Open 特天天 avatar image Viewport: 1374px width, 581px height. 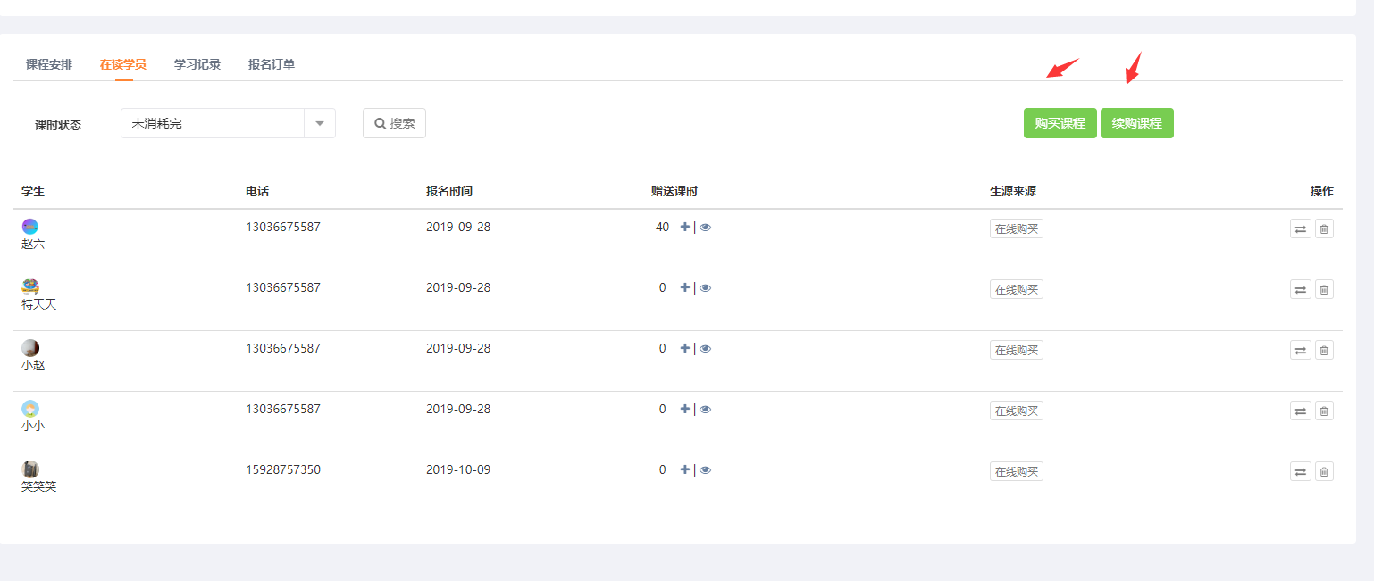click(30, 287)
